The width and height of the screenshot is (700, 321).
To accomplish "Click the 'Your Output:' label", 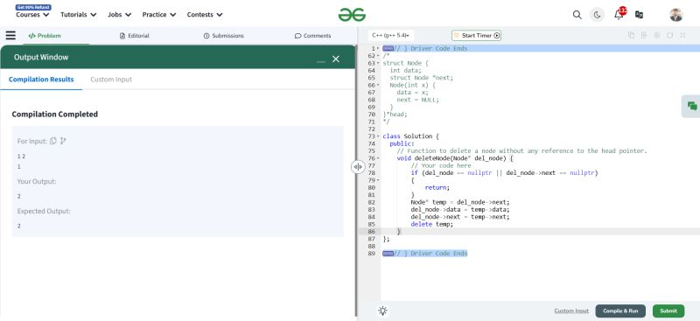I will pos(37,182).
